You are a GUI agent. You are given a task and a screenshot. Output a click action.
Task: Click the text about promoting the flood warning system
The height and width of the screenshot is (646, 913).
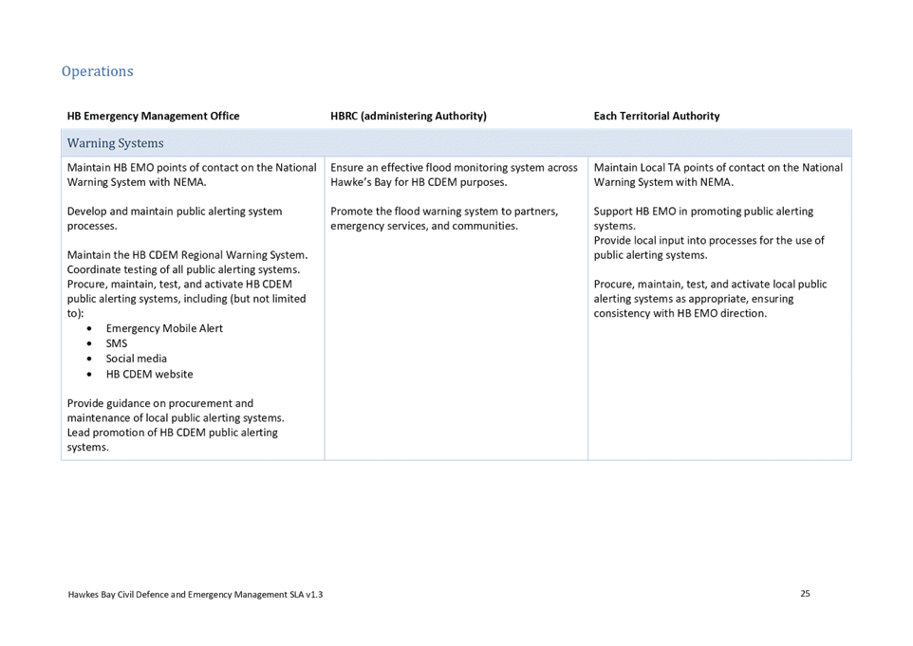click(x=443, y=218)
